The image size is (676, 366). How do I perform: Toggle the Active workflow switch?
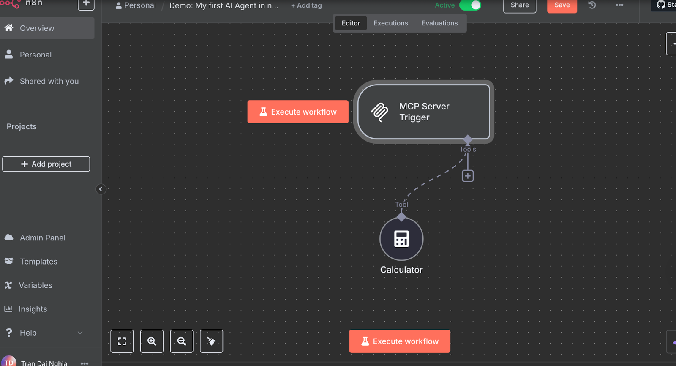tap(470, 5)
